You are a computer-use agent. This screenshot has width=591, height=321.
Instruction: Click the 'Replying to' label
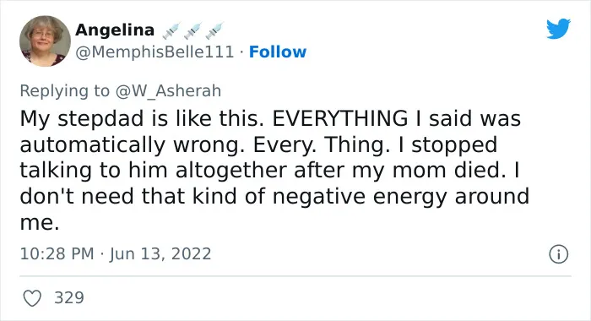pyautogui.click(x=65, y=91)
